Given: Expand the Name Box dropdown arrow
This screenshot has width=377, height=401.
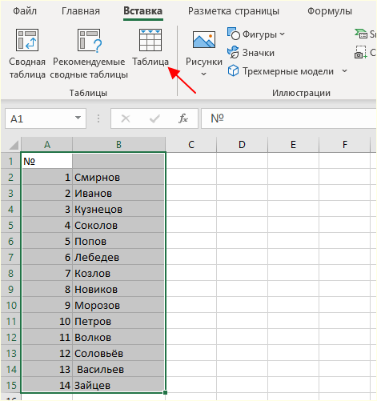Looking at the screenshot, I should (x=78, y=118).
